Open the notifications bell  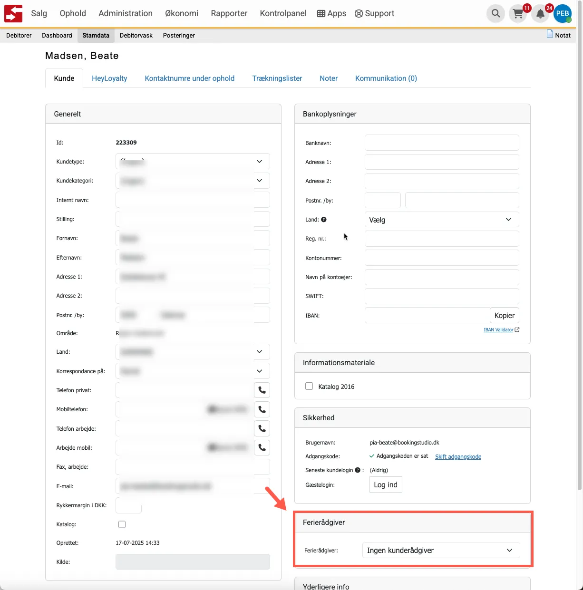pyautogui.click(x=540, y=14)
